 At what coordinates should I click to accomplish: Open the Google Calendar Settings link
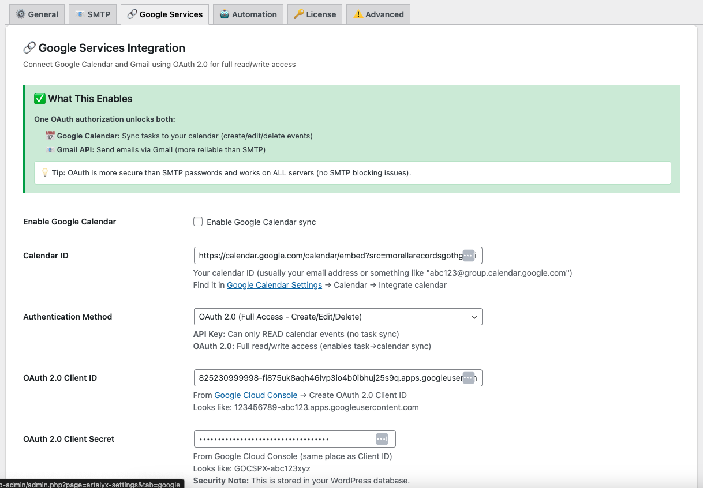pos(274,285)
